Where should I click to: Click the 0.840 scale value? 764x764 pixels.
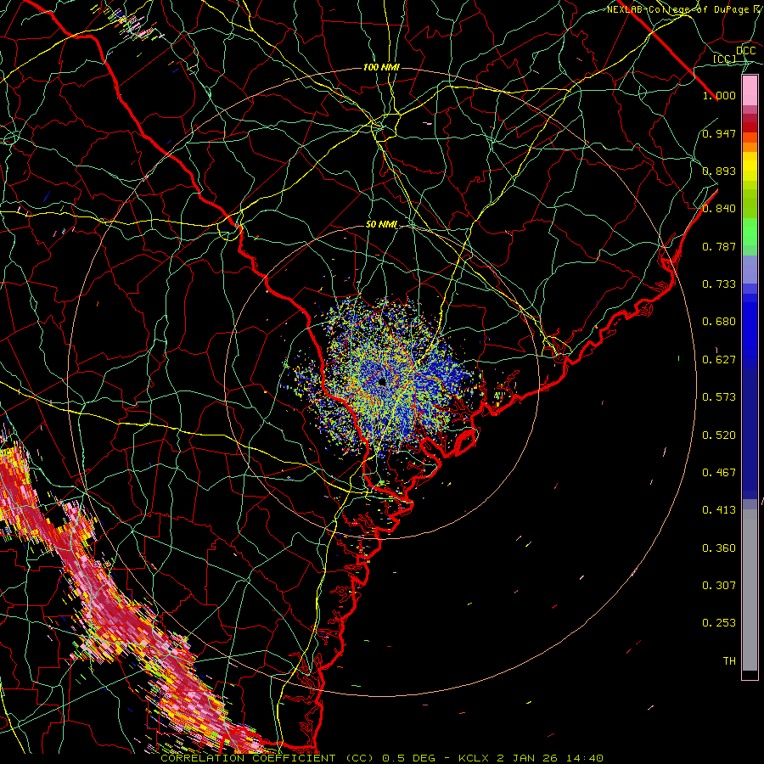pos(719,209)
